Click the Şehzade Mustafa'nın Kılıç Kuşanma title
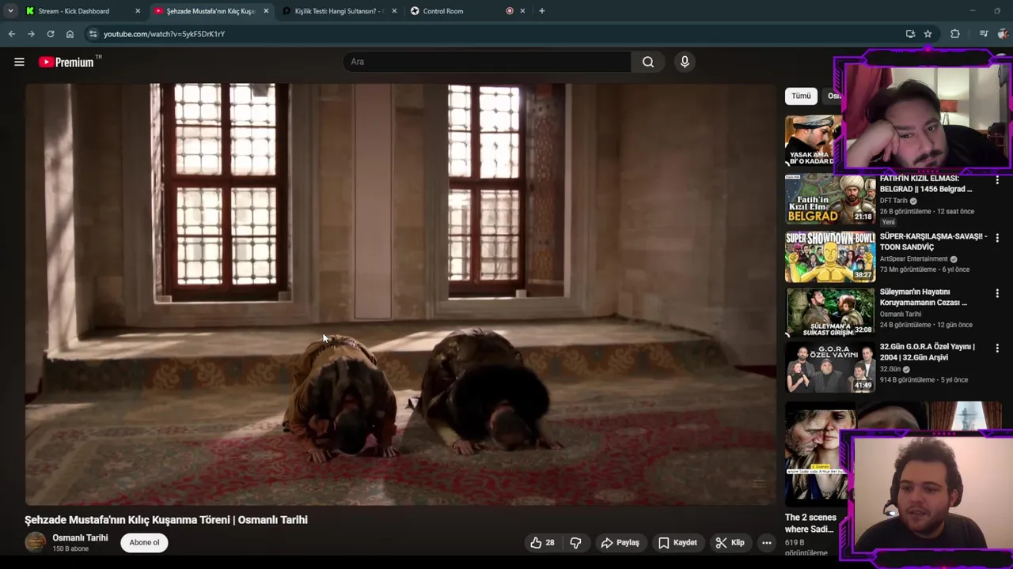 [166, 519]
